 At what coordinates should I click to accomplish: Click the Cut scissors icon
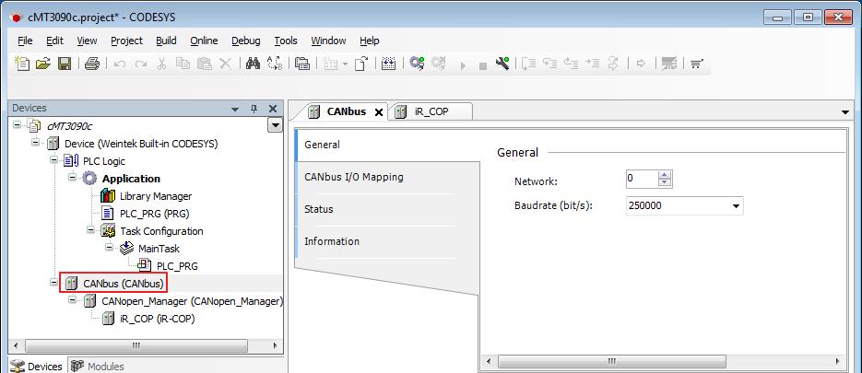point(161,64)
